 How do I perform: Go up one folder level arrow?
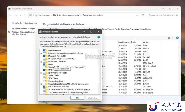pyautogui.click(x=25, y=15)
